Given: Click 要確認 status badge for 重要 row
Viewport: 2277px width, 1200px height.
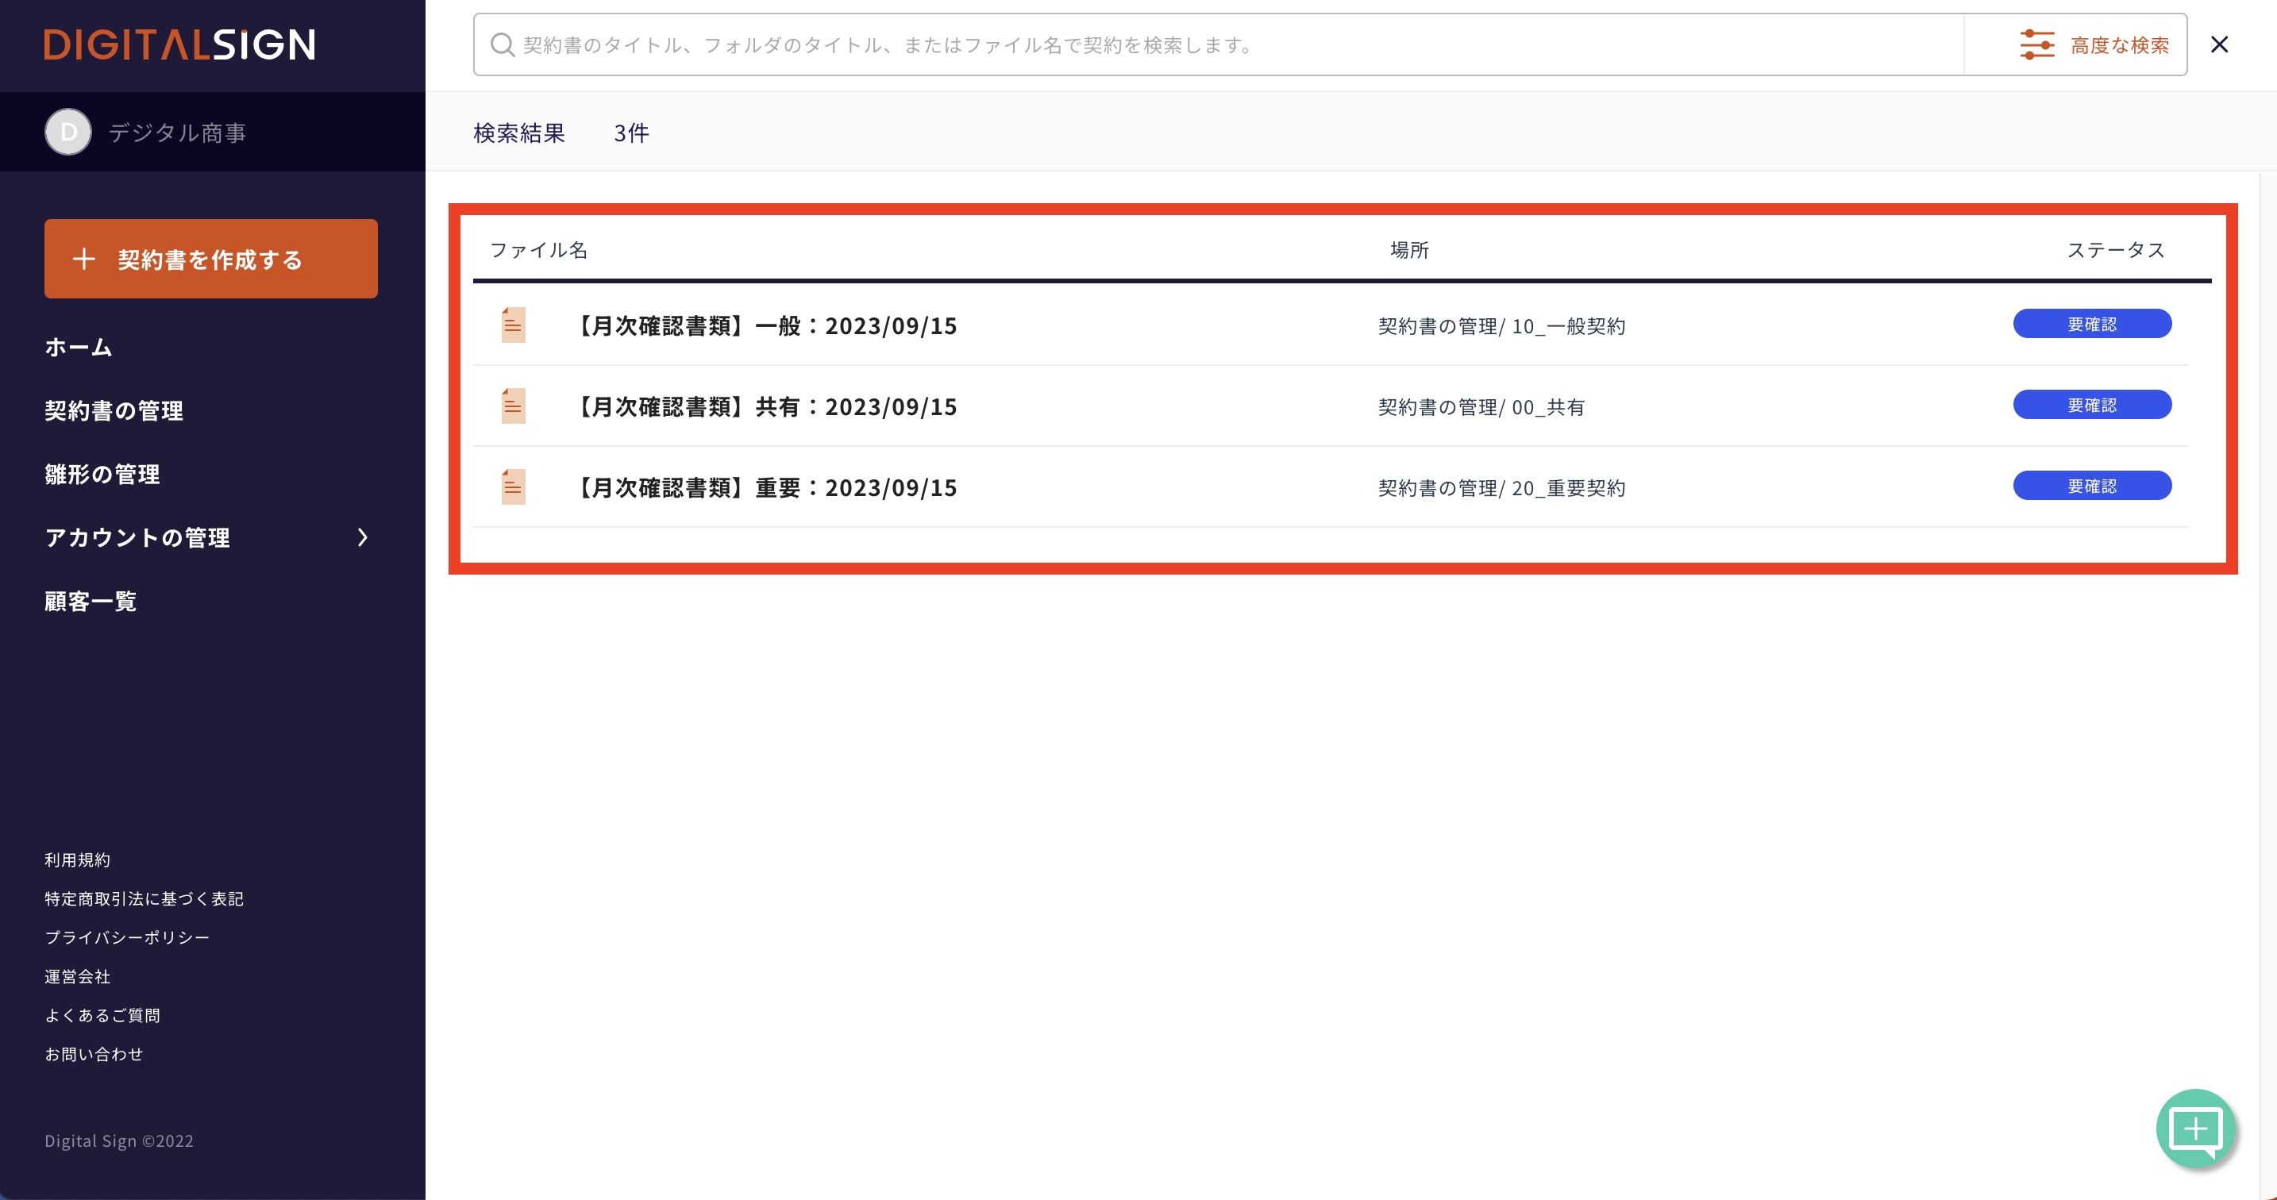Looking at the screenshot, I should (x=2091, y=486).
